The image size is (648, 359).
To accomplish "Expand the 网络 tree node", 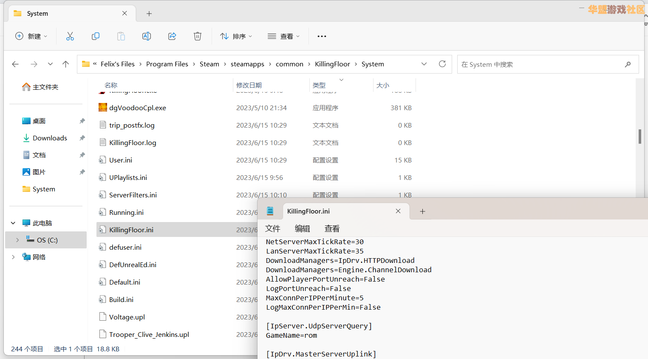I will [13, 257].
